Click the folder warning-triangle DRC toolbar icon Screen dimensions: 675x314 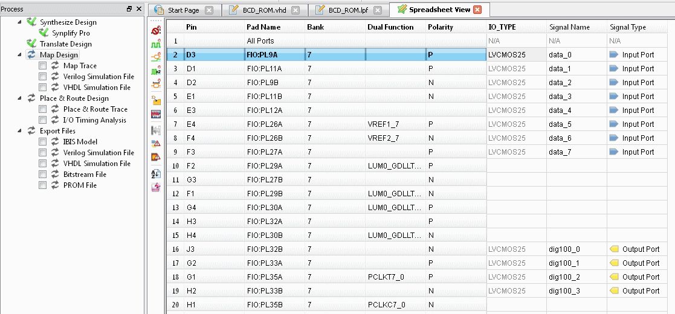(156, 144)
